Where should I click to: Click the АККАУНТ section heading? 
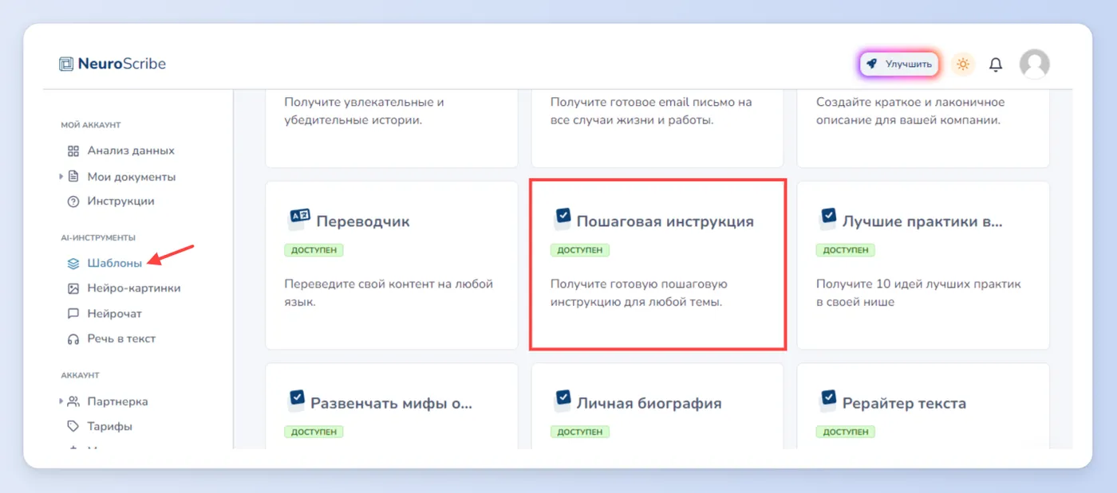coord(80,375)
